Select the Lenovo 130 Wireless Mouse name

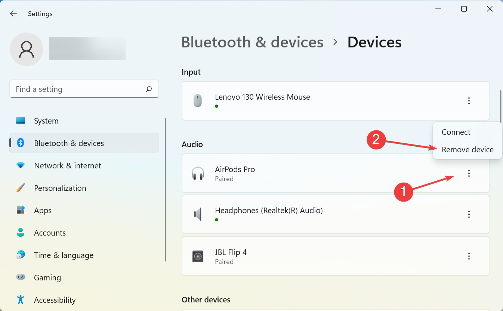(x=262, y=97)
